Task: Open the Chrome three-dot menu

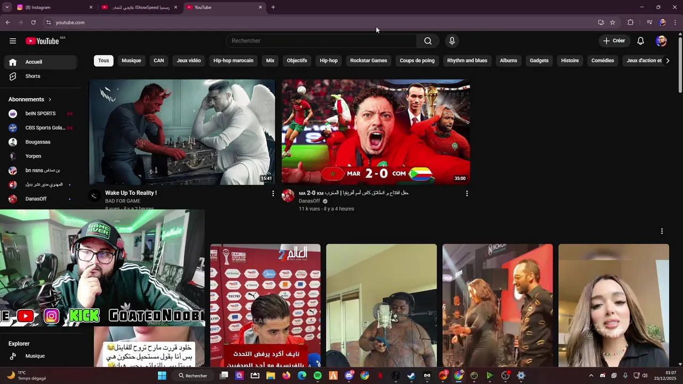Action: (676, 22)
